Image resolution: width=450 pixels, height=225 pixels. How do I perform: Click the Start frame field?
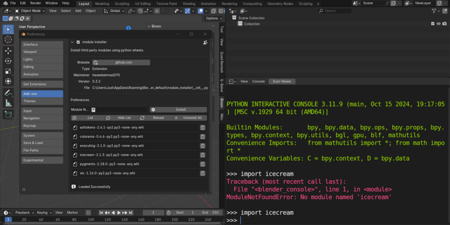tap(185, 212)
